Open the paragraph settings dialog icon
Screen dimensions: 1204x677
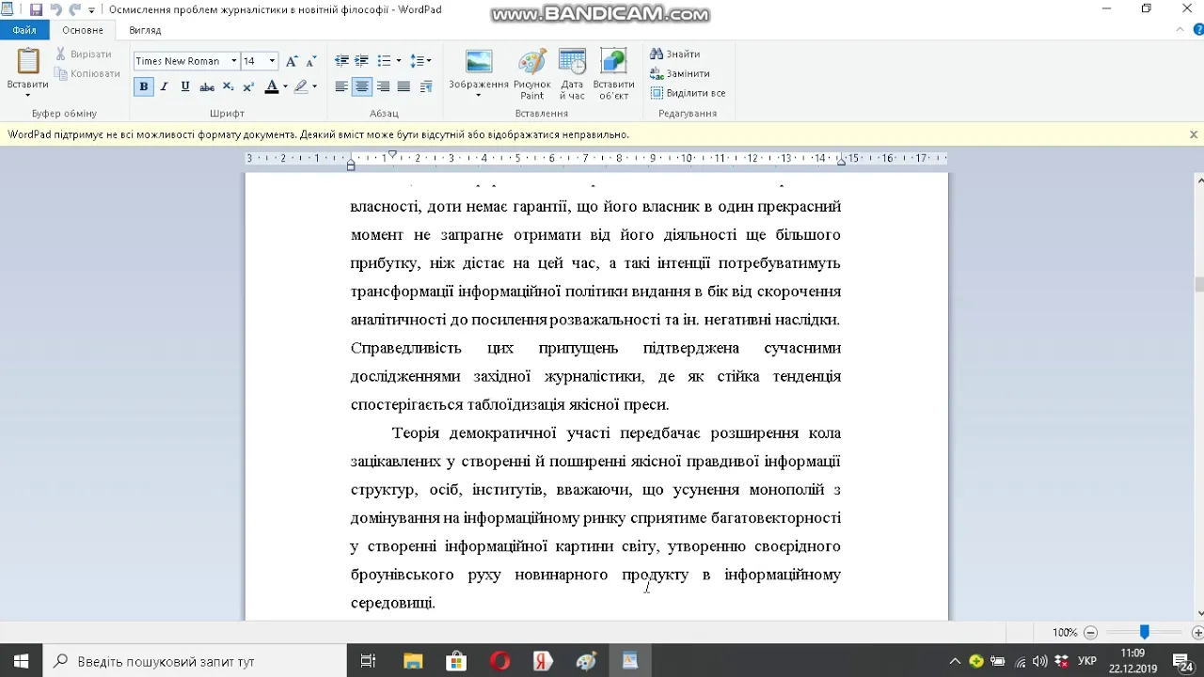(x=426, y=87)
